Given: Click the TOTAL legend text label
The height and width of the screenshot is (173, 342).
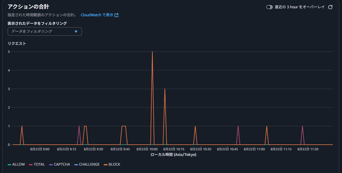Looking at the screenshot, I should [39, 164].
